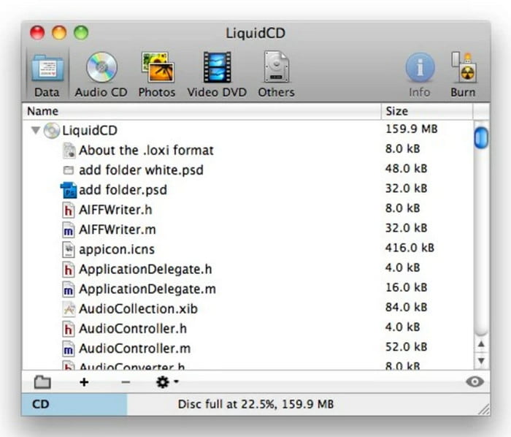Click the h icon of ApplicationDelegate.h
Image resolution: width=511 pixels, height=437 pixels.
coord(69,270)
